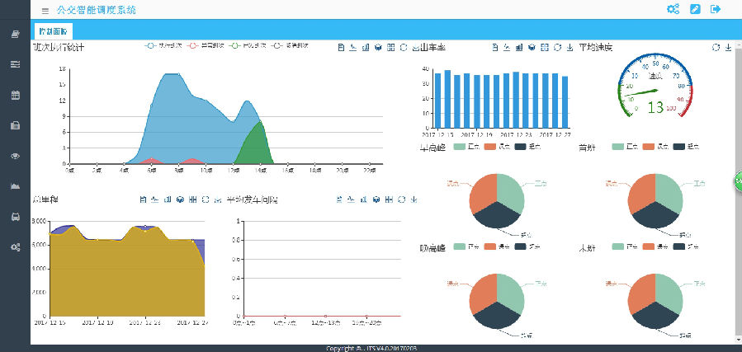742x352 pixels.
Task: Refresh the 平均速度 gauge chart
Action: pos(716,48)
